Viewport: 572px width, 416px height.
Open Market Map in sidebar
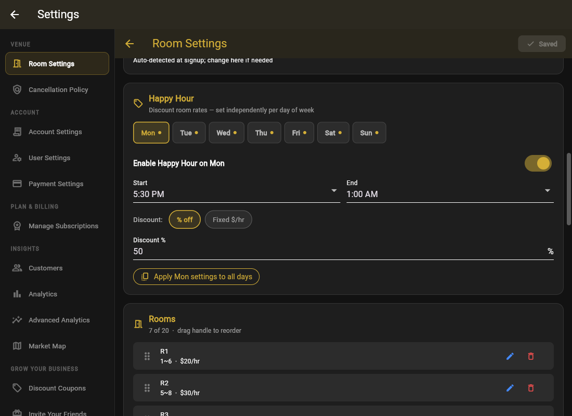(57, 346)
